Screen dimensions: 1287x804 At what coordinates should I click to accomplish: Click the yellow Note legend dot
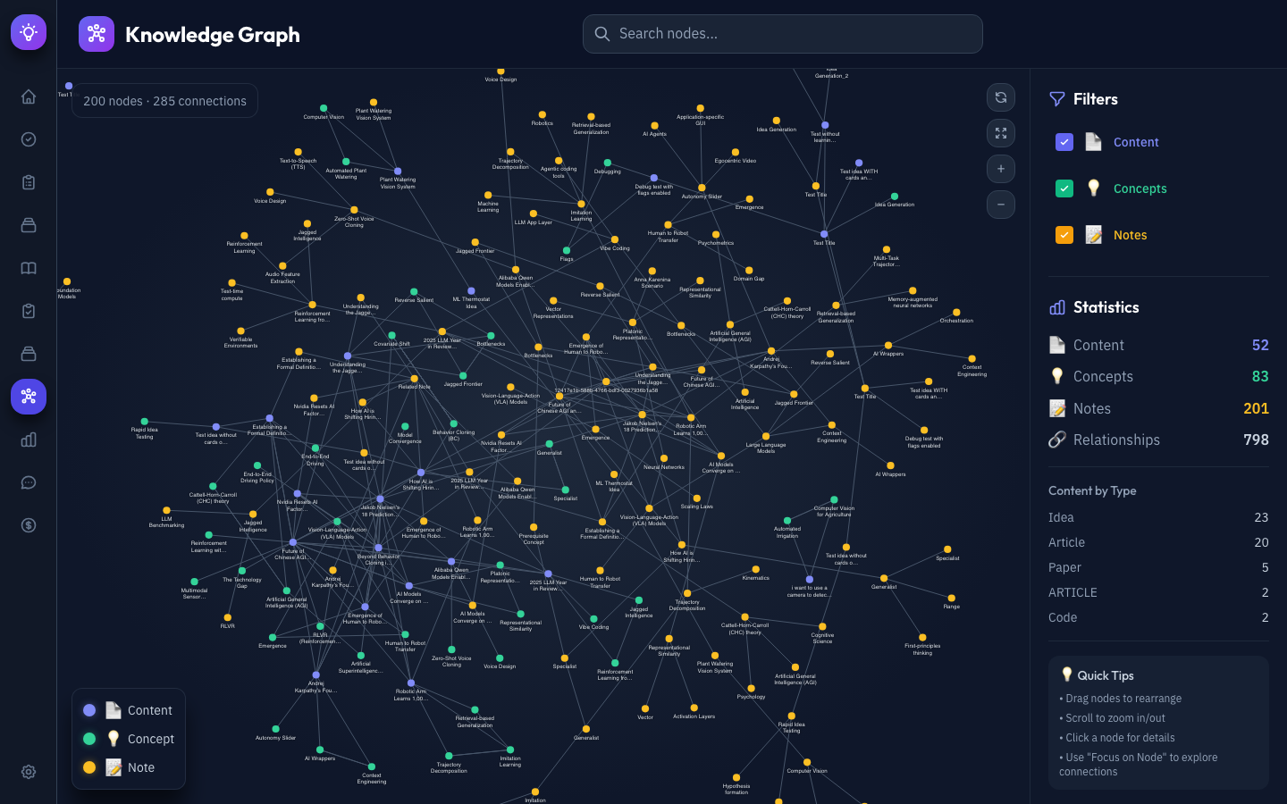point(89,767)
